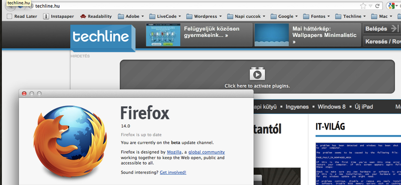Click the Keresés search button
The height and width of the screenshot is (185, 401).
[382, 41]
